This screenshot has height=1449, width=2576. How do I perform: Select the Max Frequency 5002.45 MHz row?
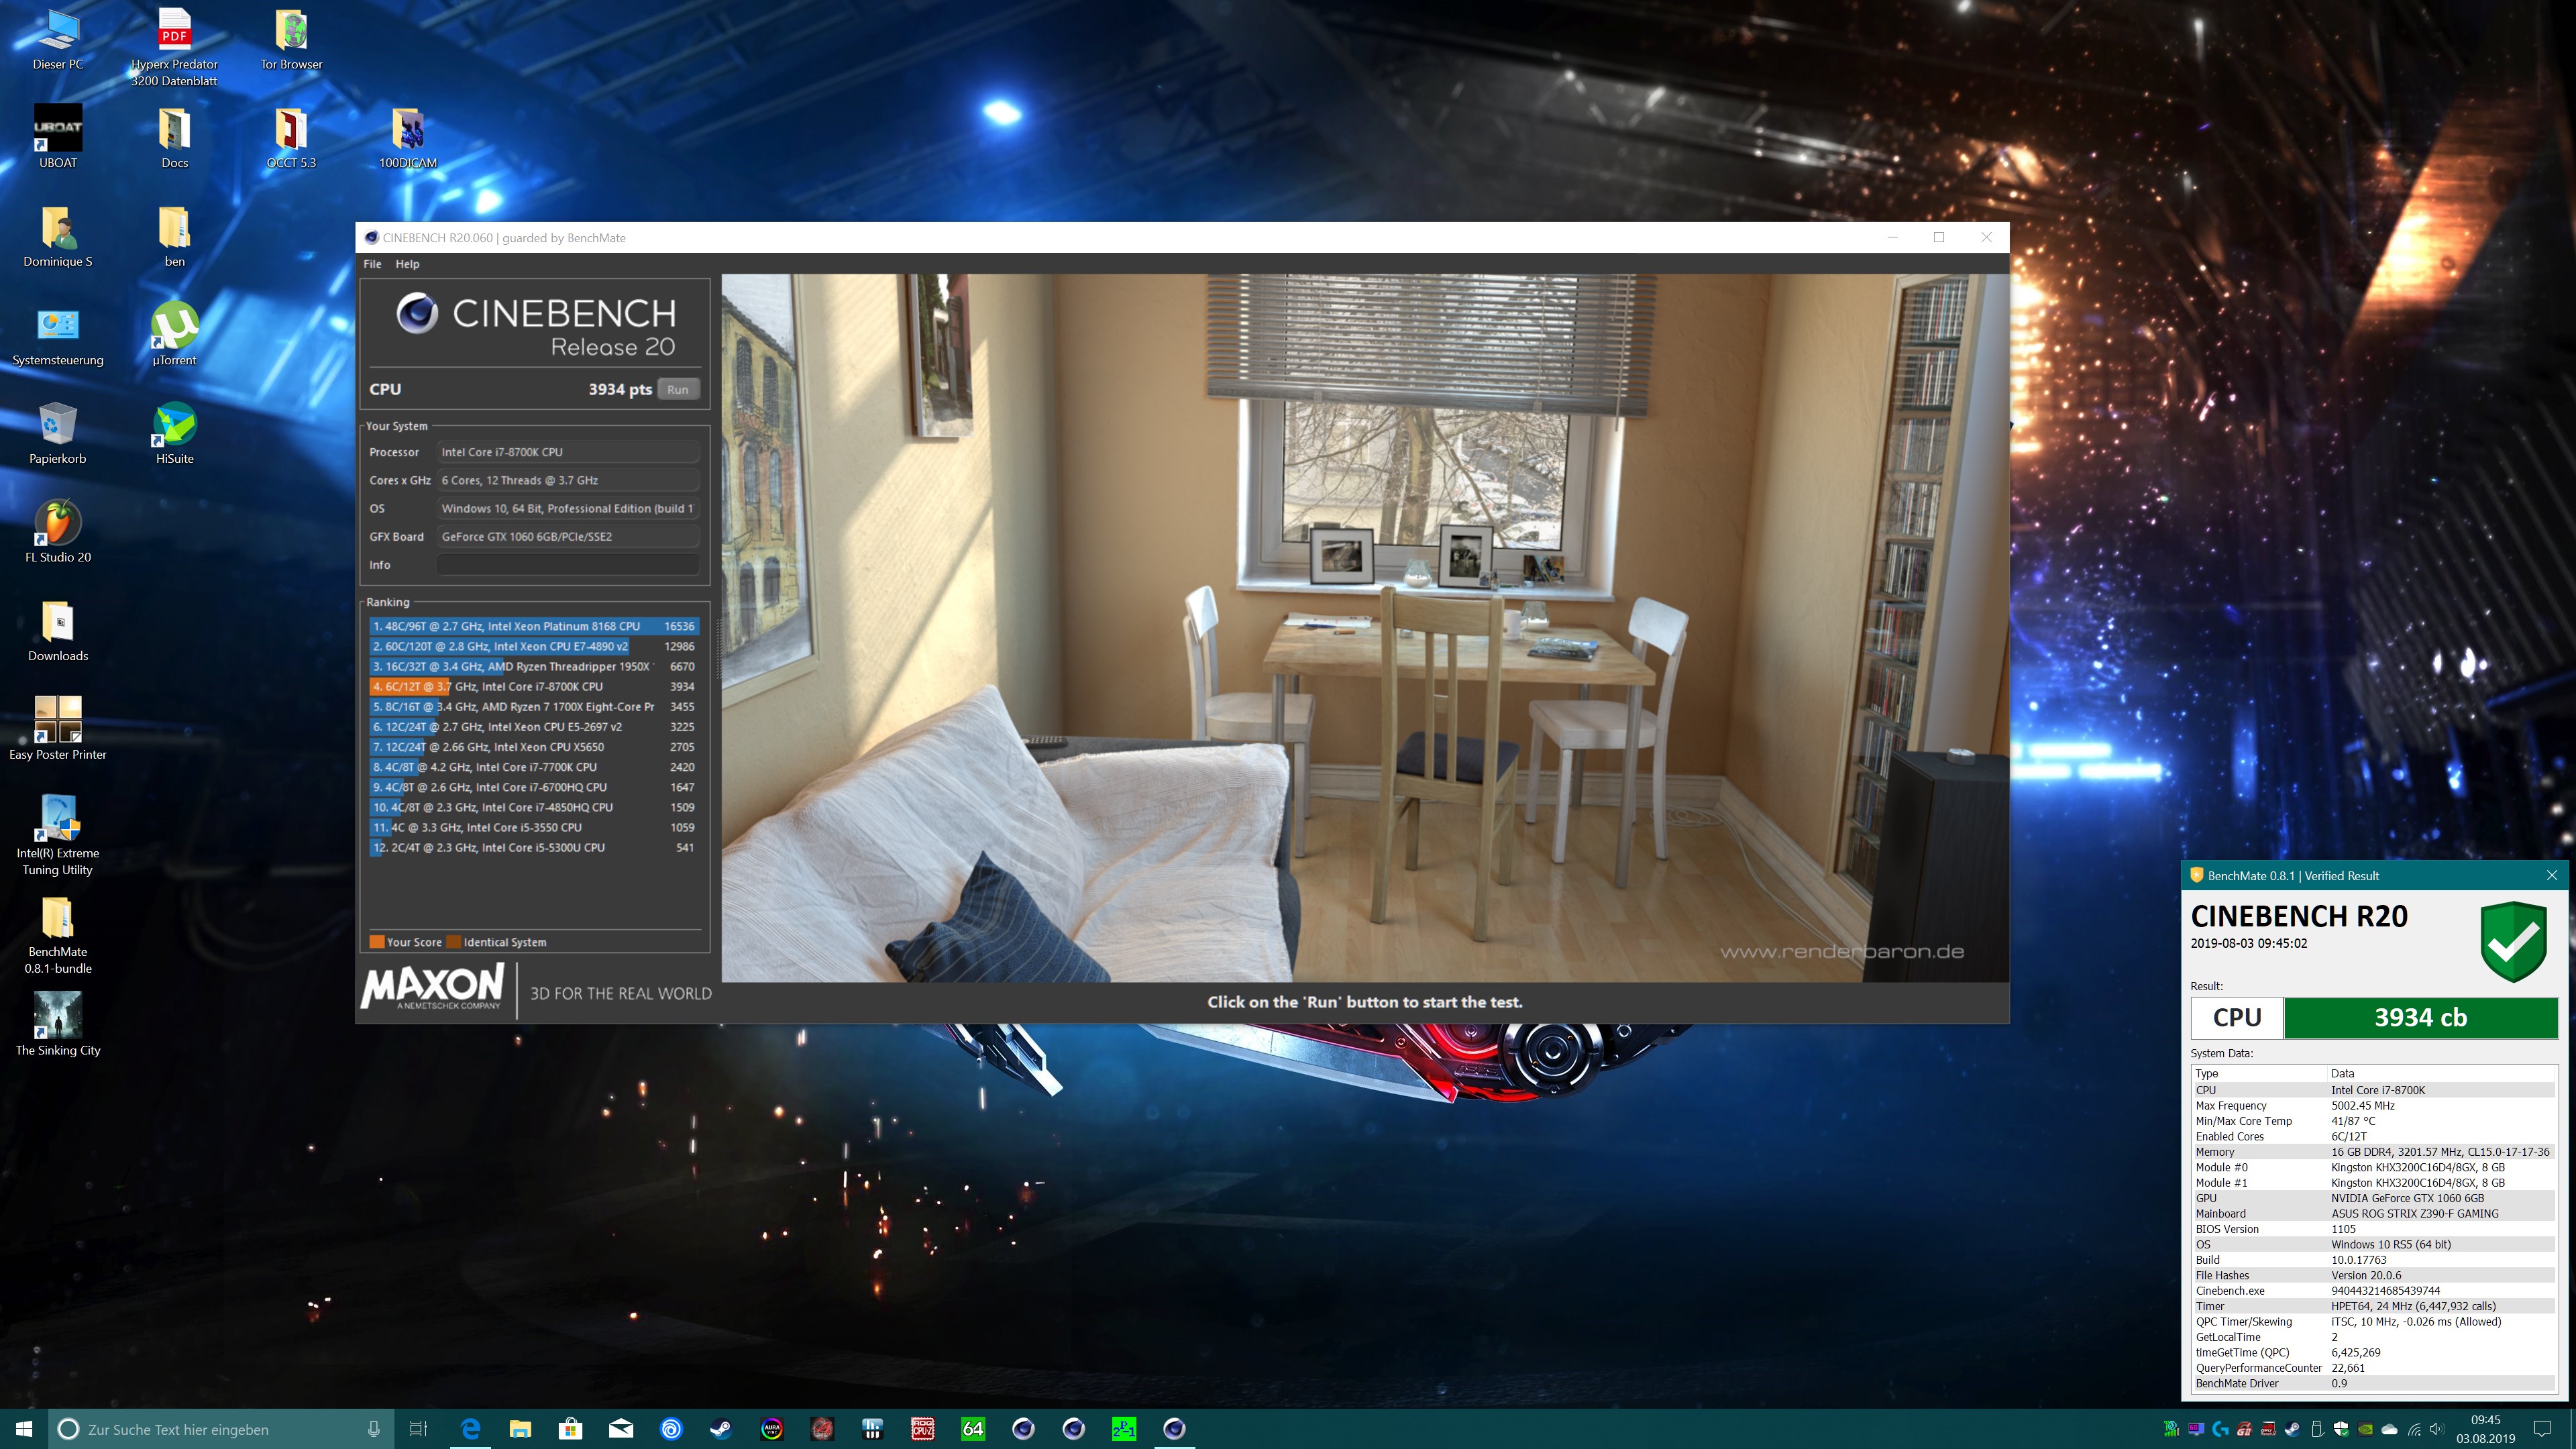tap(2374, 1106)
